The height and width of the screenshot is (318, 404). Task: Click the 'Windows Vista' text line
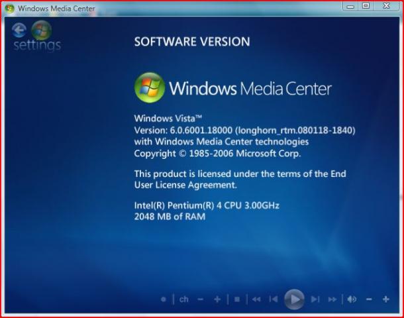click(x=168, y=119)
